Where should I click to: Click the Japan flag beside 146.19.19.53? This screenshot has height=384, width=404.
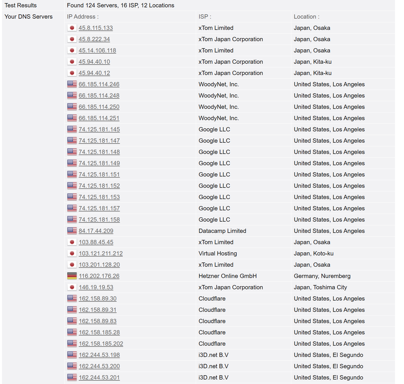(72, 287)
